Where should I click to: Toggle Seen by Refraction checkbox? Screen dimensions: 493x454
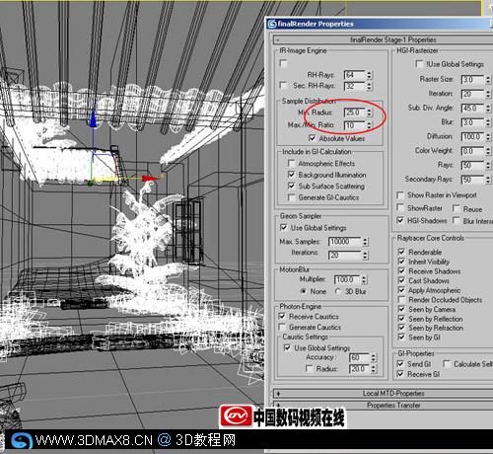point(401,328)
